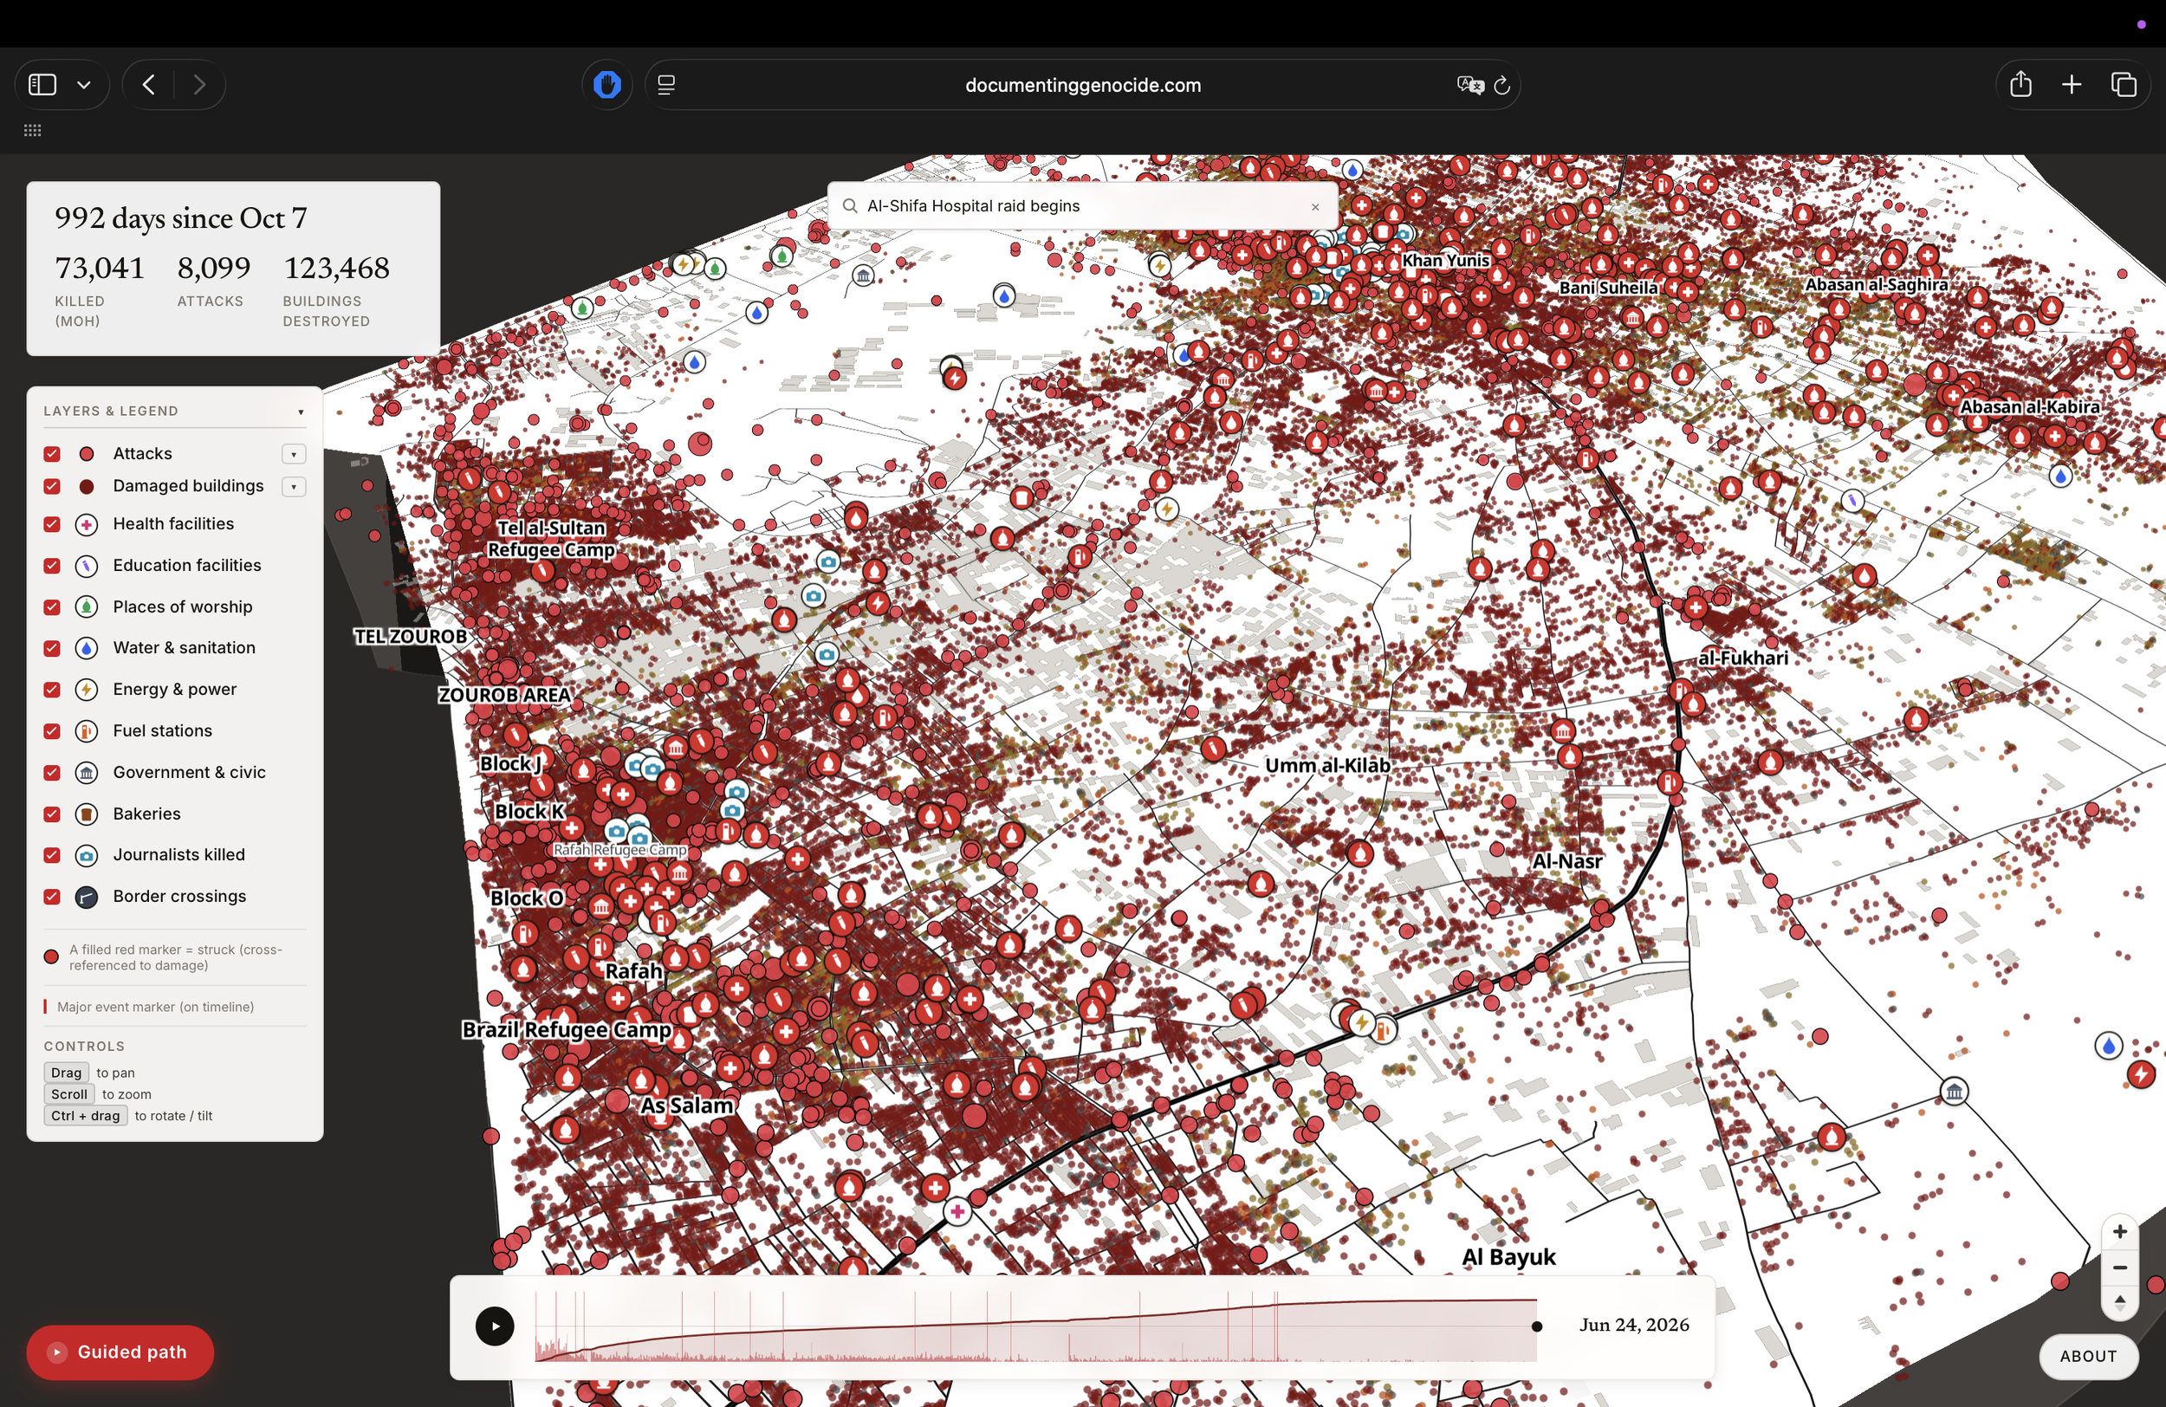The width and height of the screenshot is (2166, 1407).
Task: Expand the Attacks layer options
Action: [293, 453]
